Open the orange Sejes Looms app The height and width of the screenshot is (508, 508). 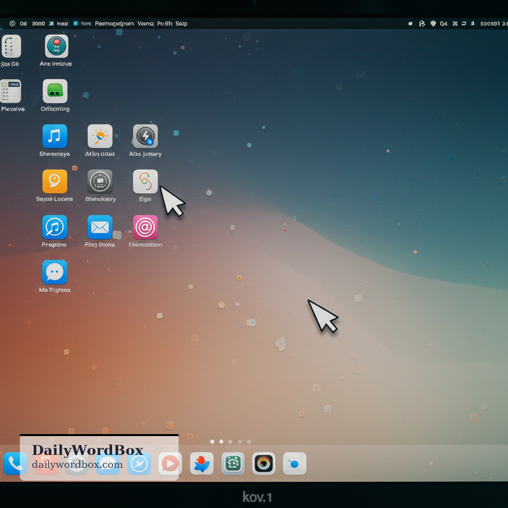[55, 182]
